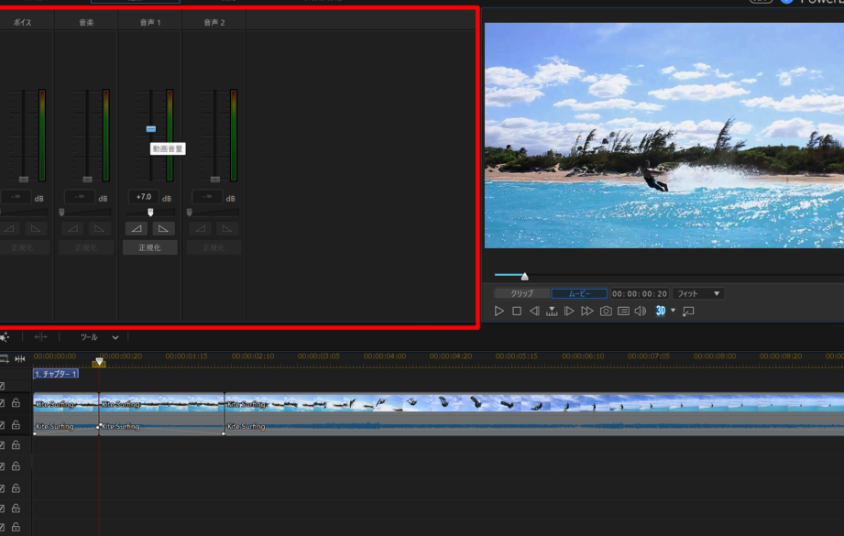This screenshot has height=536, width=844.
Task: Click the seek-by-unit icon with ruler marks
Action: 552,311
